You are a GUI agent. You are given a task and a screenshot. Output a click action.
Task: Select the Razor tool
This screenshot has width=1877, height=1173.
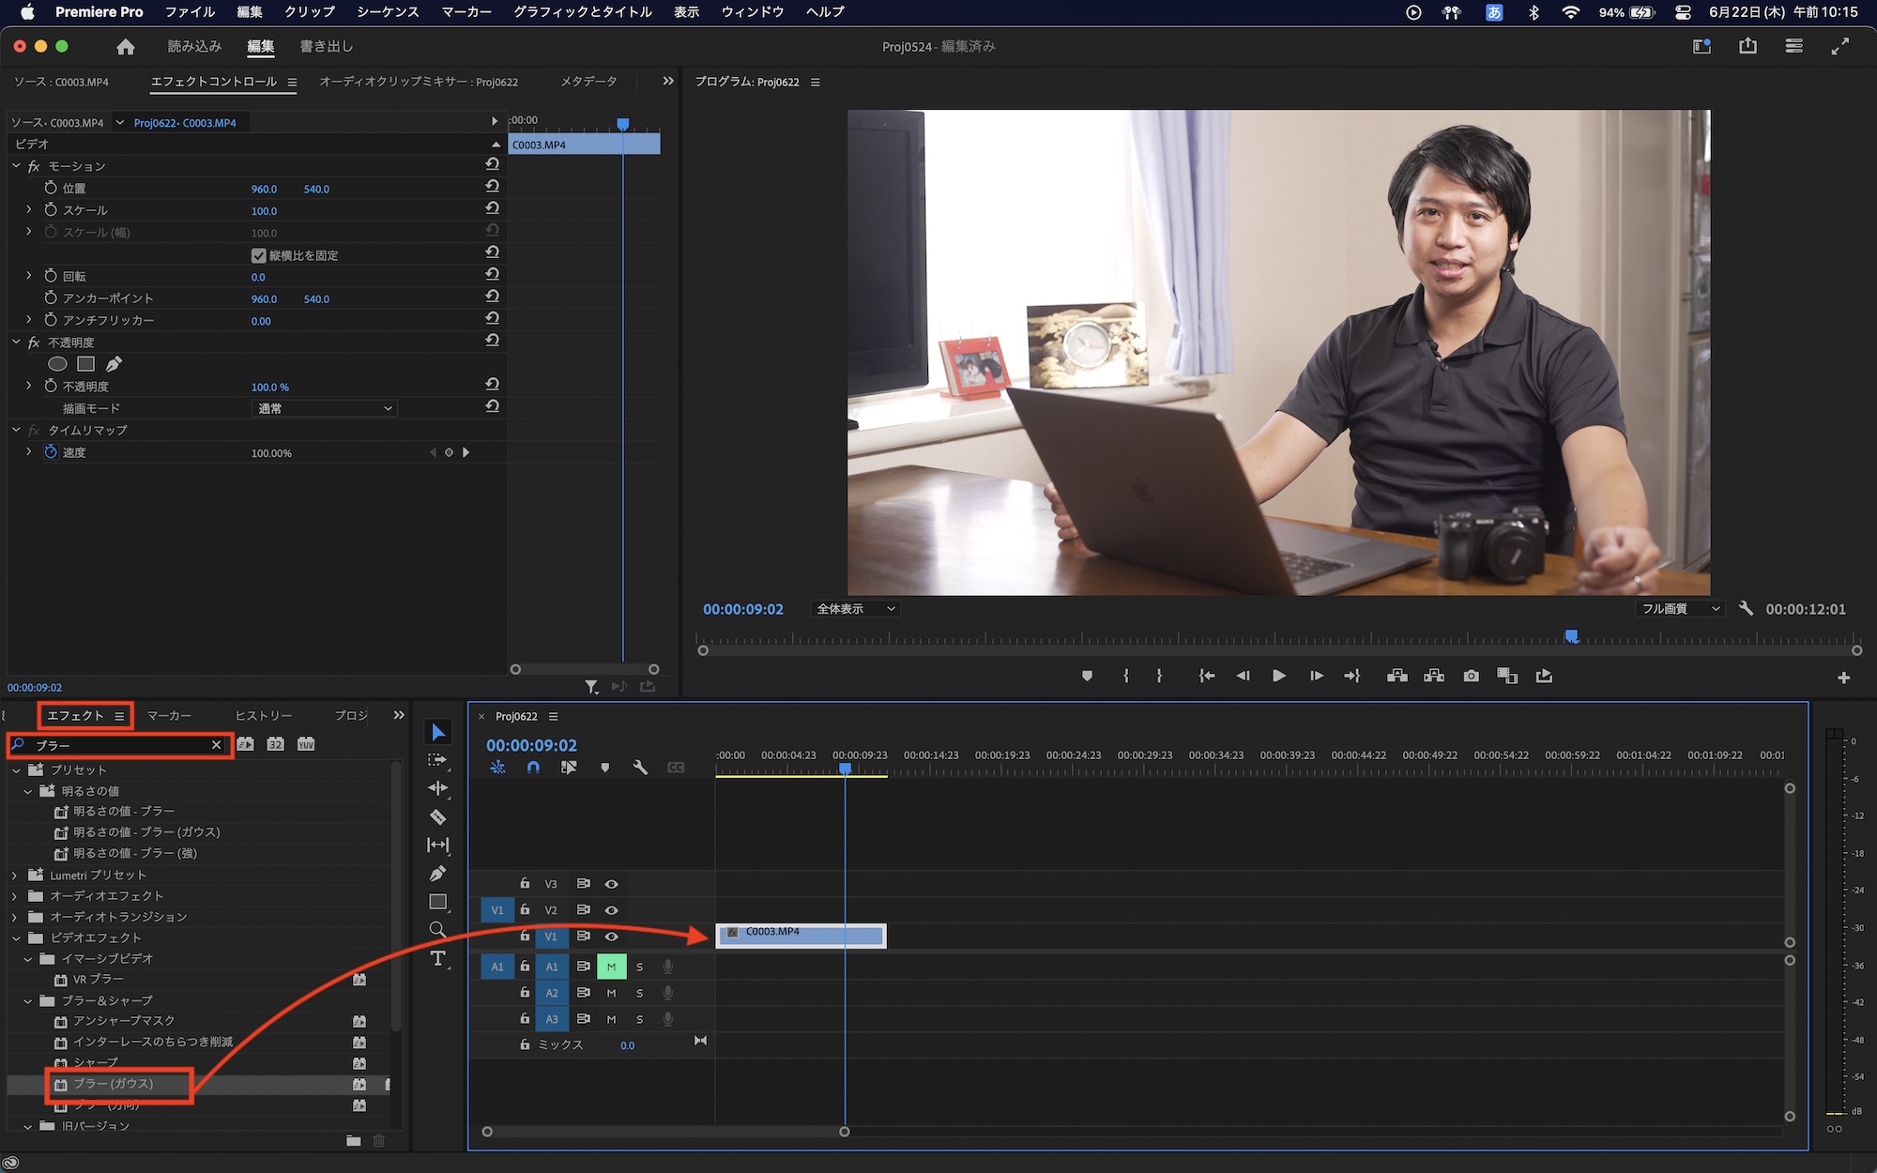coord(438,816)
